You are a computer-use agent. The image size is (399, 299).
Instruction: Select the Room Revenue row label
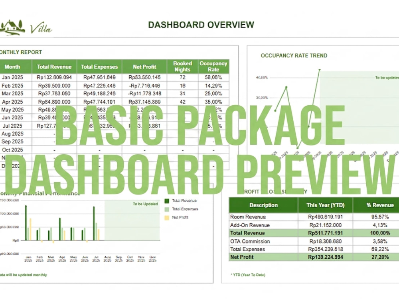[x=248, y=217]
